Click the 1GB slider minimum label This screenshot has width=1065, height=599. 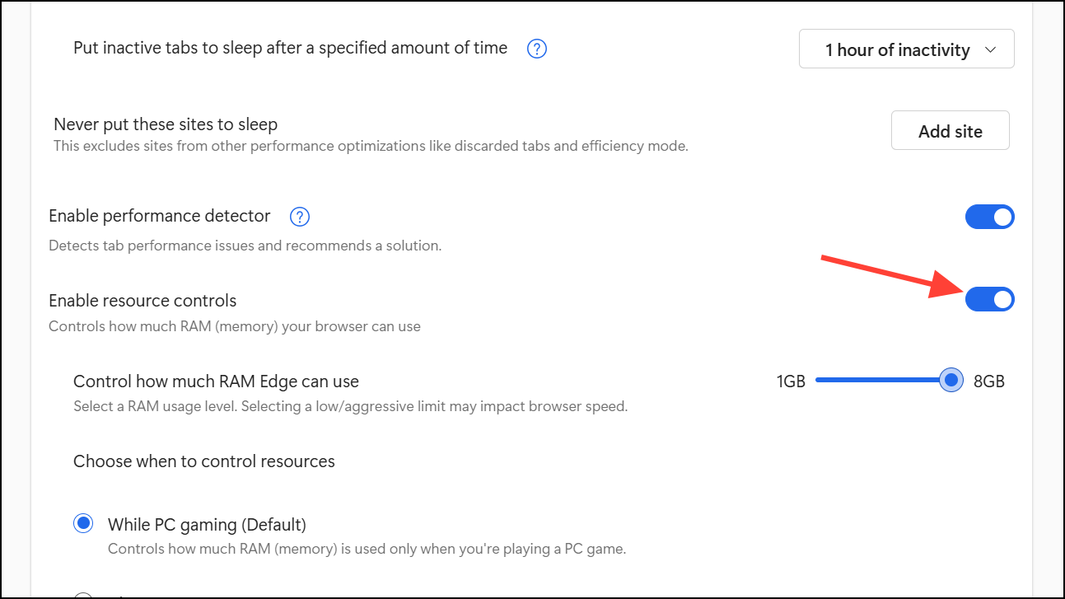click(x=791, y=381)
